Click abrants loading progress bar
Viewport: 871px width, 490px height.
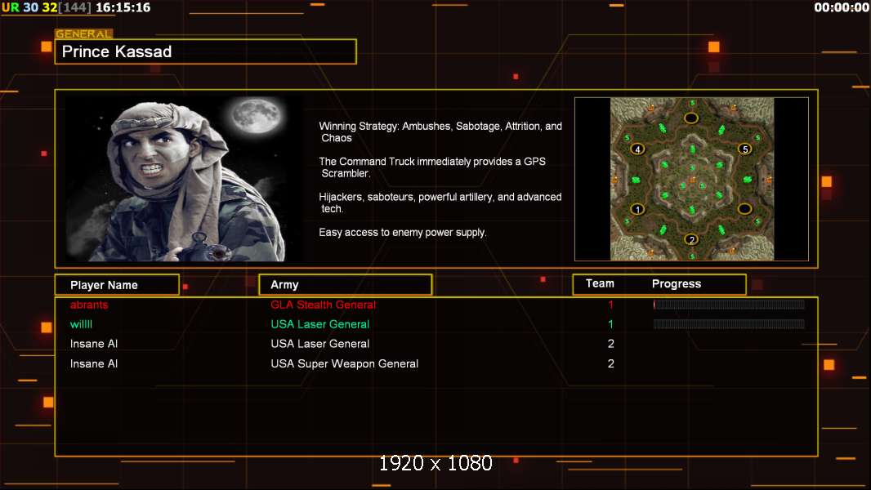pos(729,304)
